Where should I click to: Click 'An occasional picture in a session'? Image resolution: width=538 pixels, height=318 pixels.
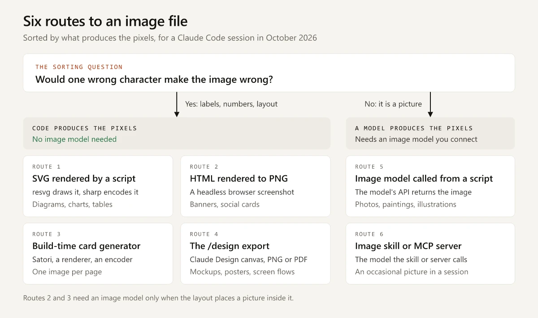click(x=412, y=272)
